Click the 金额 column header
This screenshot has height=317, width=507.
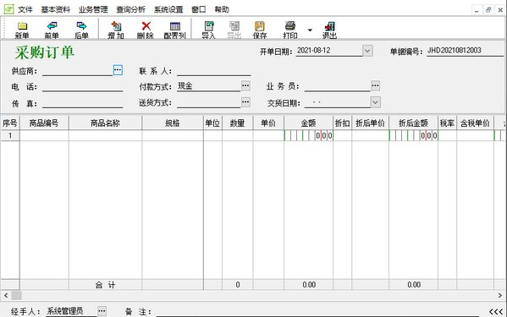(308, 123)
